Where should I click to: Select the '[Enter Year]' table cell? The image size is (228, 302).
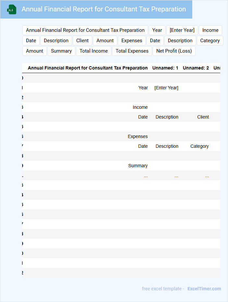coord(166,88)
